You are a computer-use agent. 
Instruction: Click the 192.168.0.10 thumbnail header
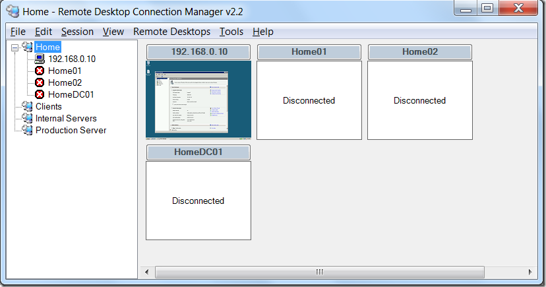(198, 52)
